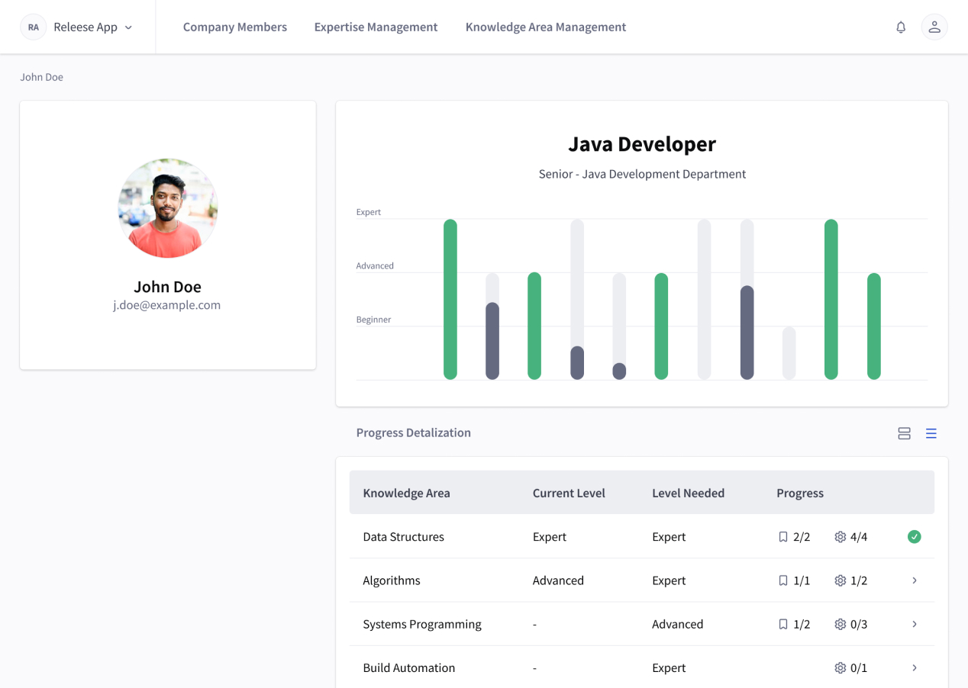Screen dimensions: 968x688
Task: Open the Releese App dropdown
Action: [93, 27]
